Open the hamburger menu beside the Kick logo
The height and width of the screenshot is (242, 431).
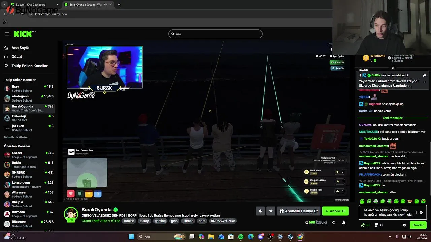(x=7, y=34)
